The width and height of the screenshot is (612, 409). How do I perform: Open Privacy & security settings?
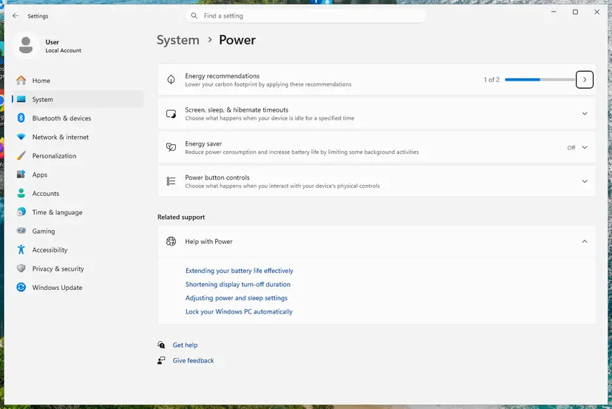[x=78, y=268]
